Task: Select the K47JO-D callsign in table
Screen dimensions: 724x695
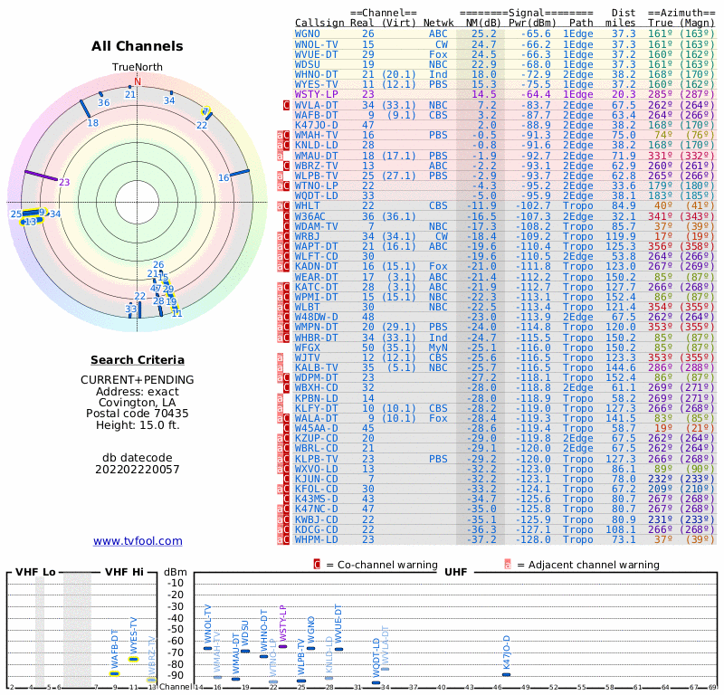Action: click(x=316, y=125)
